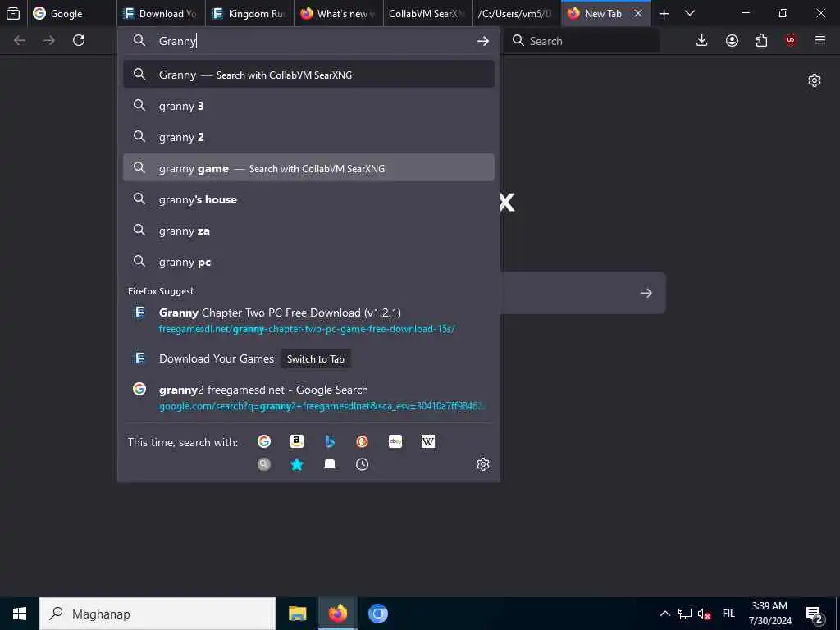
Task: Click Firefox icon in the taskbar
Action: (337, 614)
